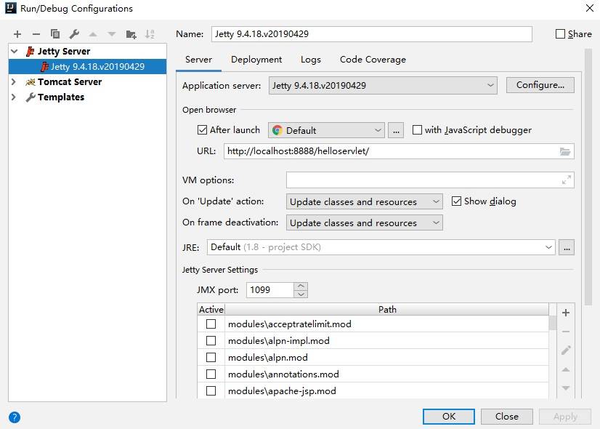Uncheck the After launch checkbox
Image resolution: width=600 pixels, height=429 pixels.
(203, 130)
